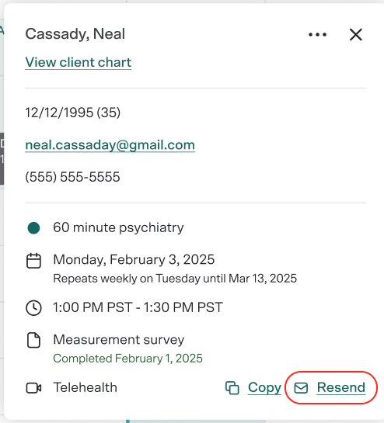Click the envelope Resend icon
Viewport: 384px width, 423px height.
tap(301, 388)
